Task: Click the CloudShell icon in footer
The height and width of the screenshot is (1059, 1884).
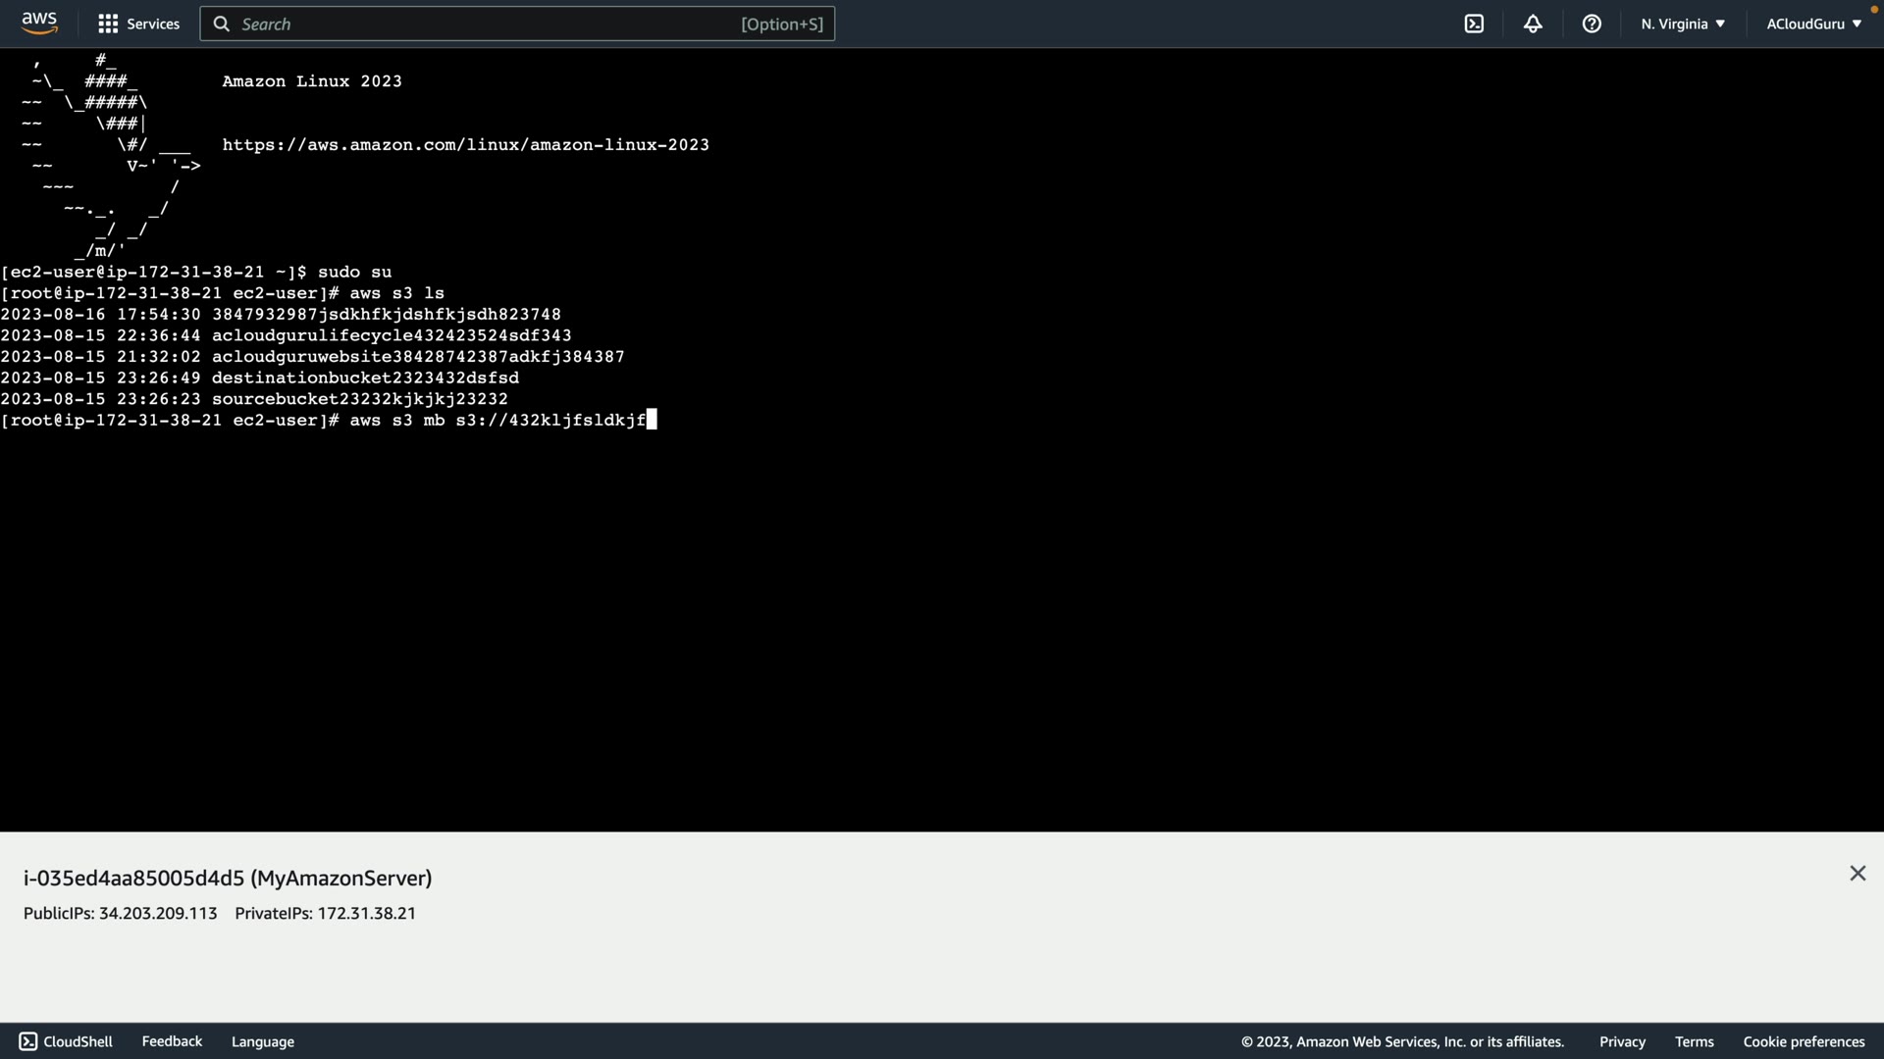Action: point(28,1041)
